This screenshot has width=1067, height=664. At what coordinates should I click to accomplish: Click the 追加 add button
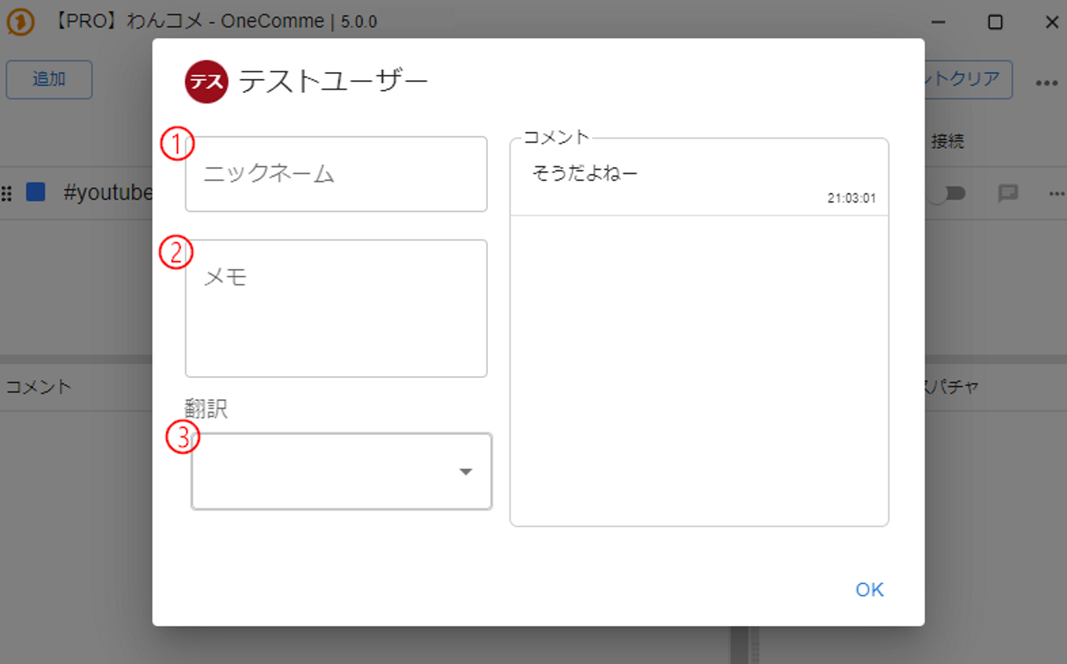click(x=49, y=80)
